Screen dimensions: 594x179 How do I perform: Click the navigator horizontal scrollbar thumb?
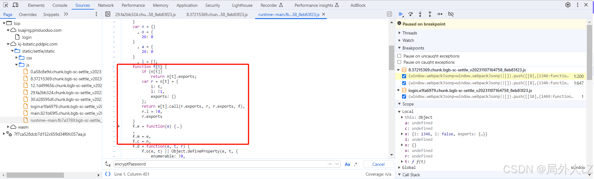tap(35, 175)
